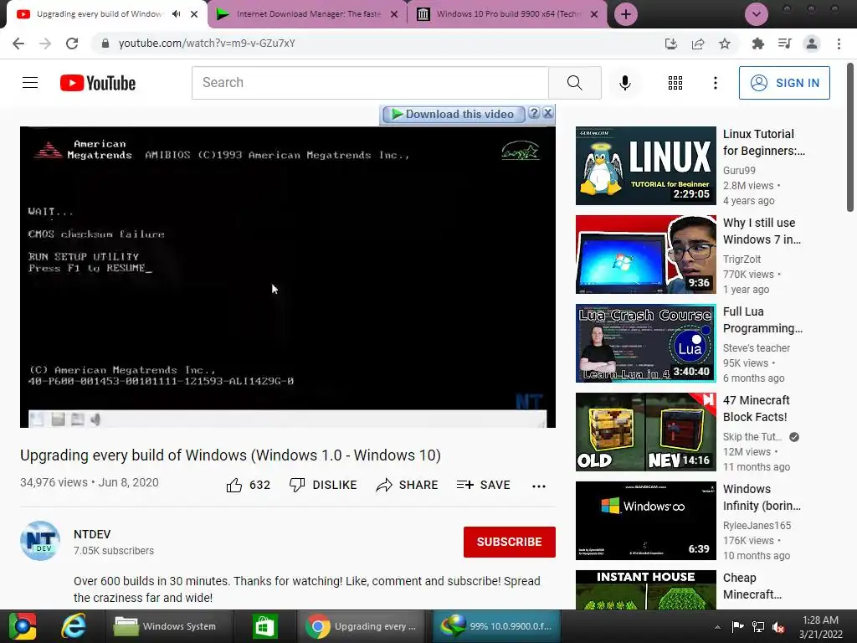
Task: Open the taskbar clock showing 1:28 AM
Action: 820,627
